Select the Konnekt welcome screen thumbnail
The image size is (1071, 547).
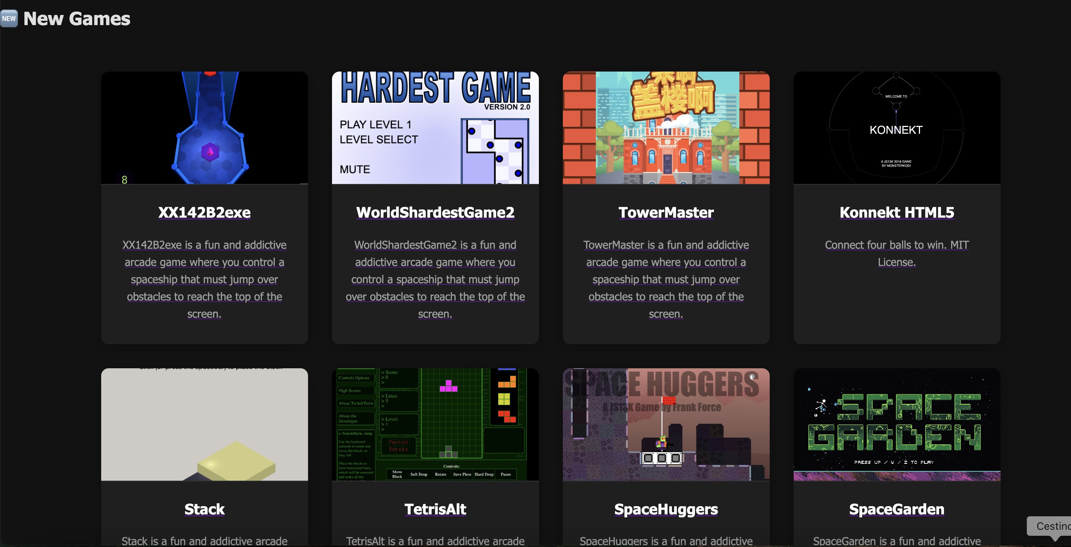click(x=896, y=128)
